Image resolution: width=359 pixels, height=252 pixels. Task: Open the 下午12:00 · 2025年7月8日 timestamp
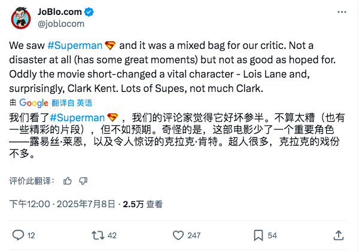tap(62, 204)
